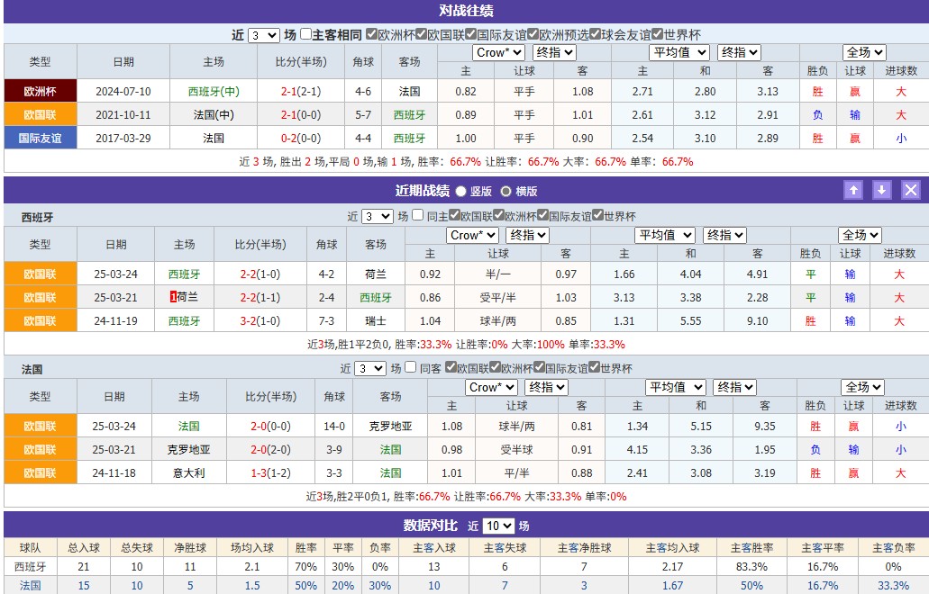The height and width of the screenshot is (594, 929).
Task: Open the 全场 dropdown in 法国 section
Action: pos(862,387)
